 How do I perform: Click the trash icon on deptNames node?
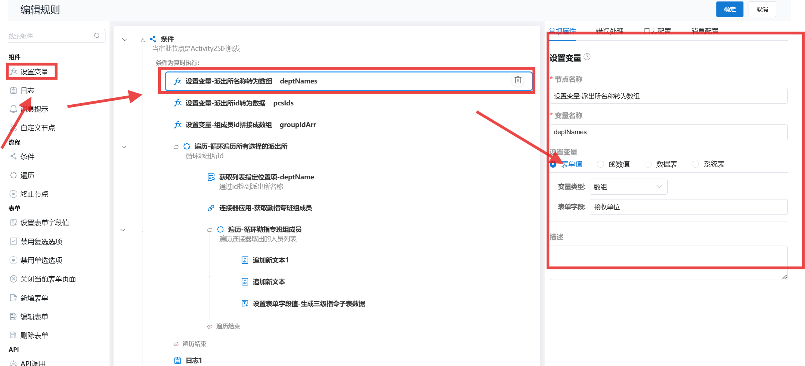pos(517,80)
